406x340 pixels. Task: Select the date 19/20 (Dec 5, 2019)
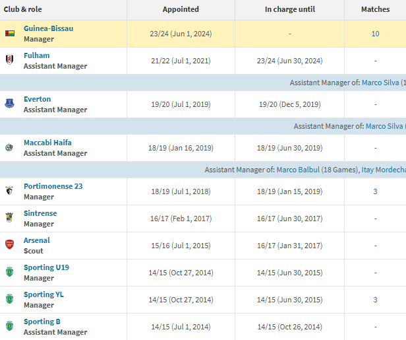click(290, 104)
